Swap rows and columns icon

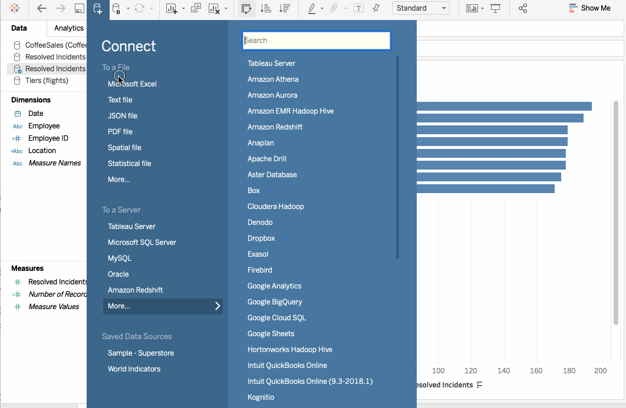[246, 8]
